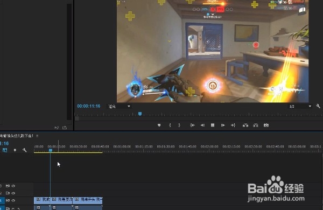Screen dimensions: 323x210
Task: Open timeline display settings wrench
Action: (25, 150)
